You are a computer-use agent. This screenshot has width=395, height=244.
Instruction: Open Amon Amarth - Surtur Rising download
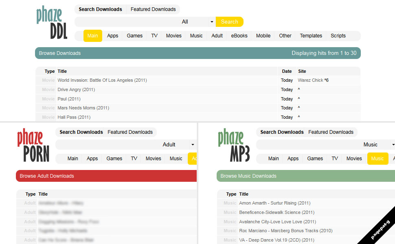pyautogui.click(x=274, y=203)
